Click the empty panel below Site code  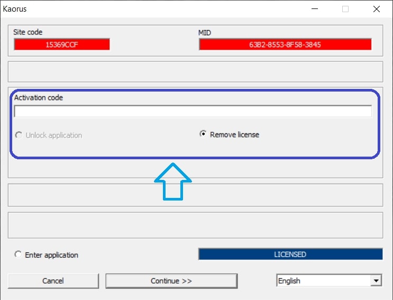pos(195,71)
